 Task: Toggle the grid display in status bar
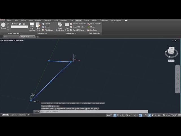pos(115,115)
